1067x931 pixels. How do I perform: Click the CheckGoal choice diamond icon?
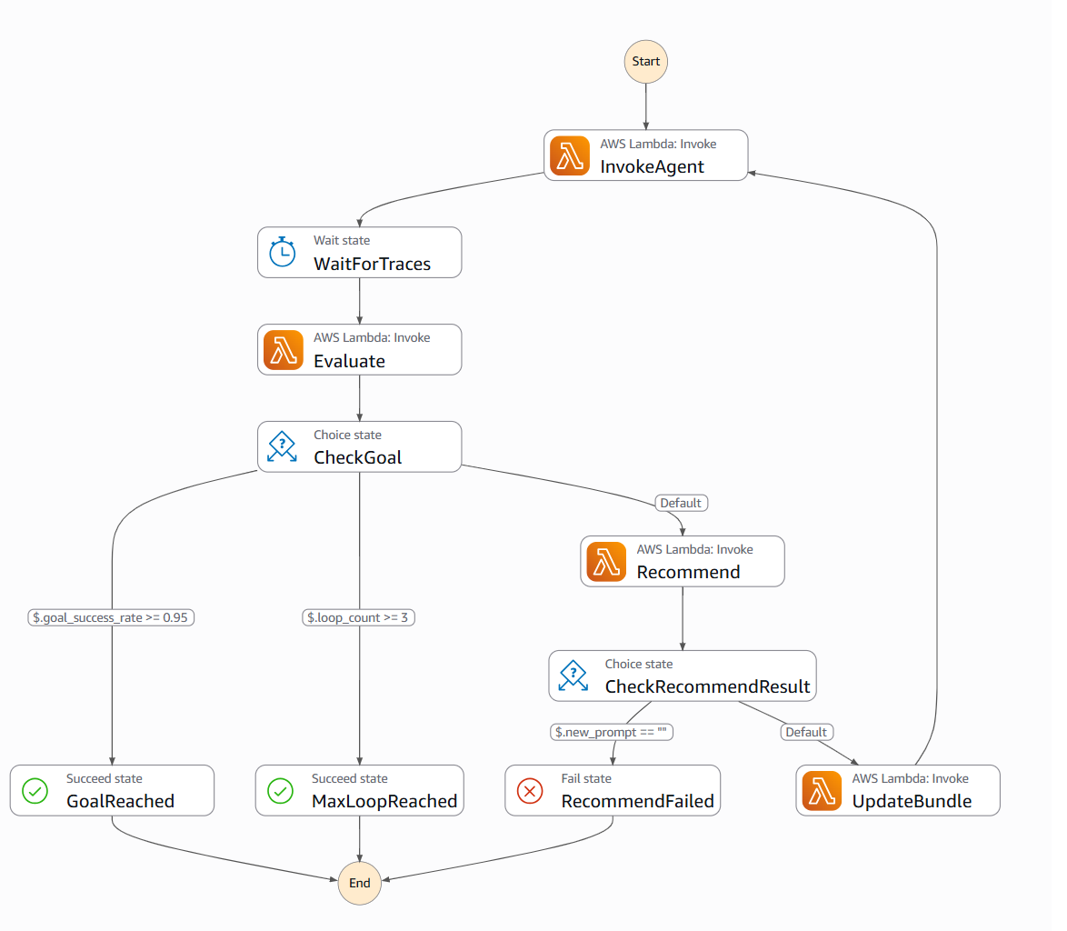[283, 446]
